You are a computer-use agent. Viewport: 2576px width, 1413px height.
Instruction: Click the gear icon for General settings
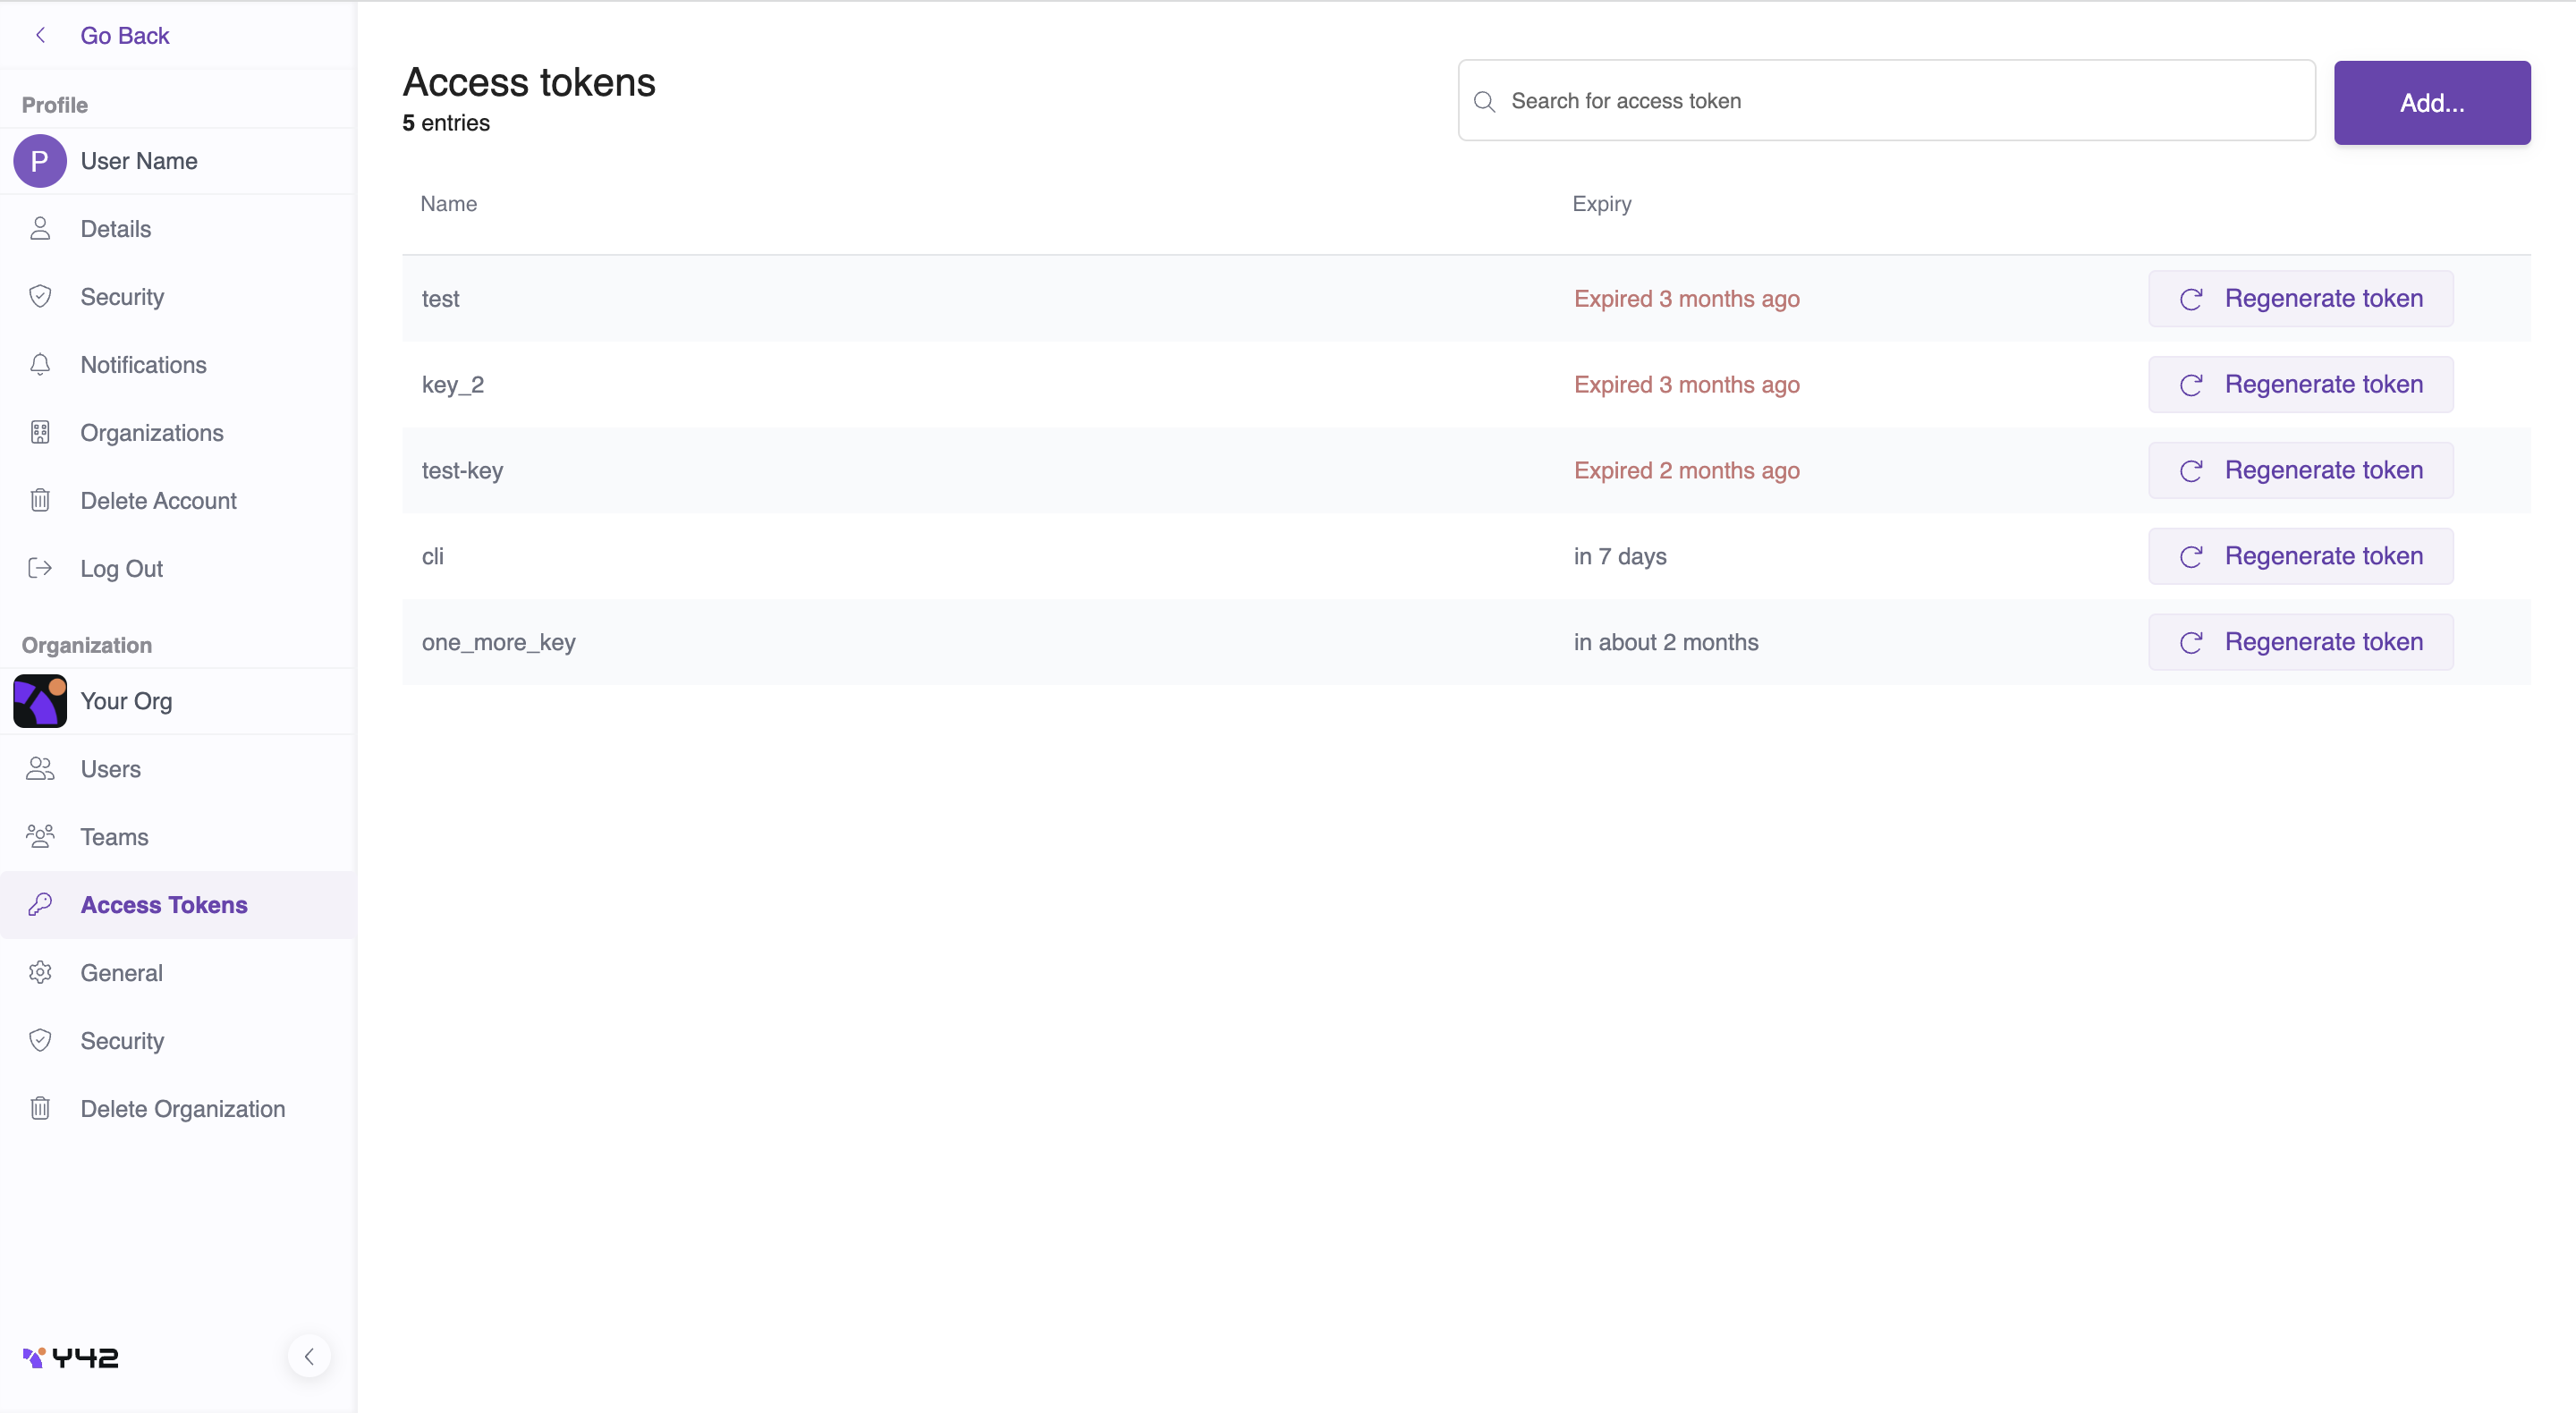pos(40,972)
